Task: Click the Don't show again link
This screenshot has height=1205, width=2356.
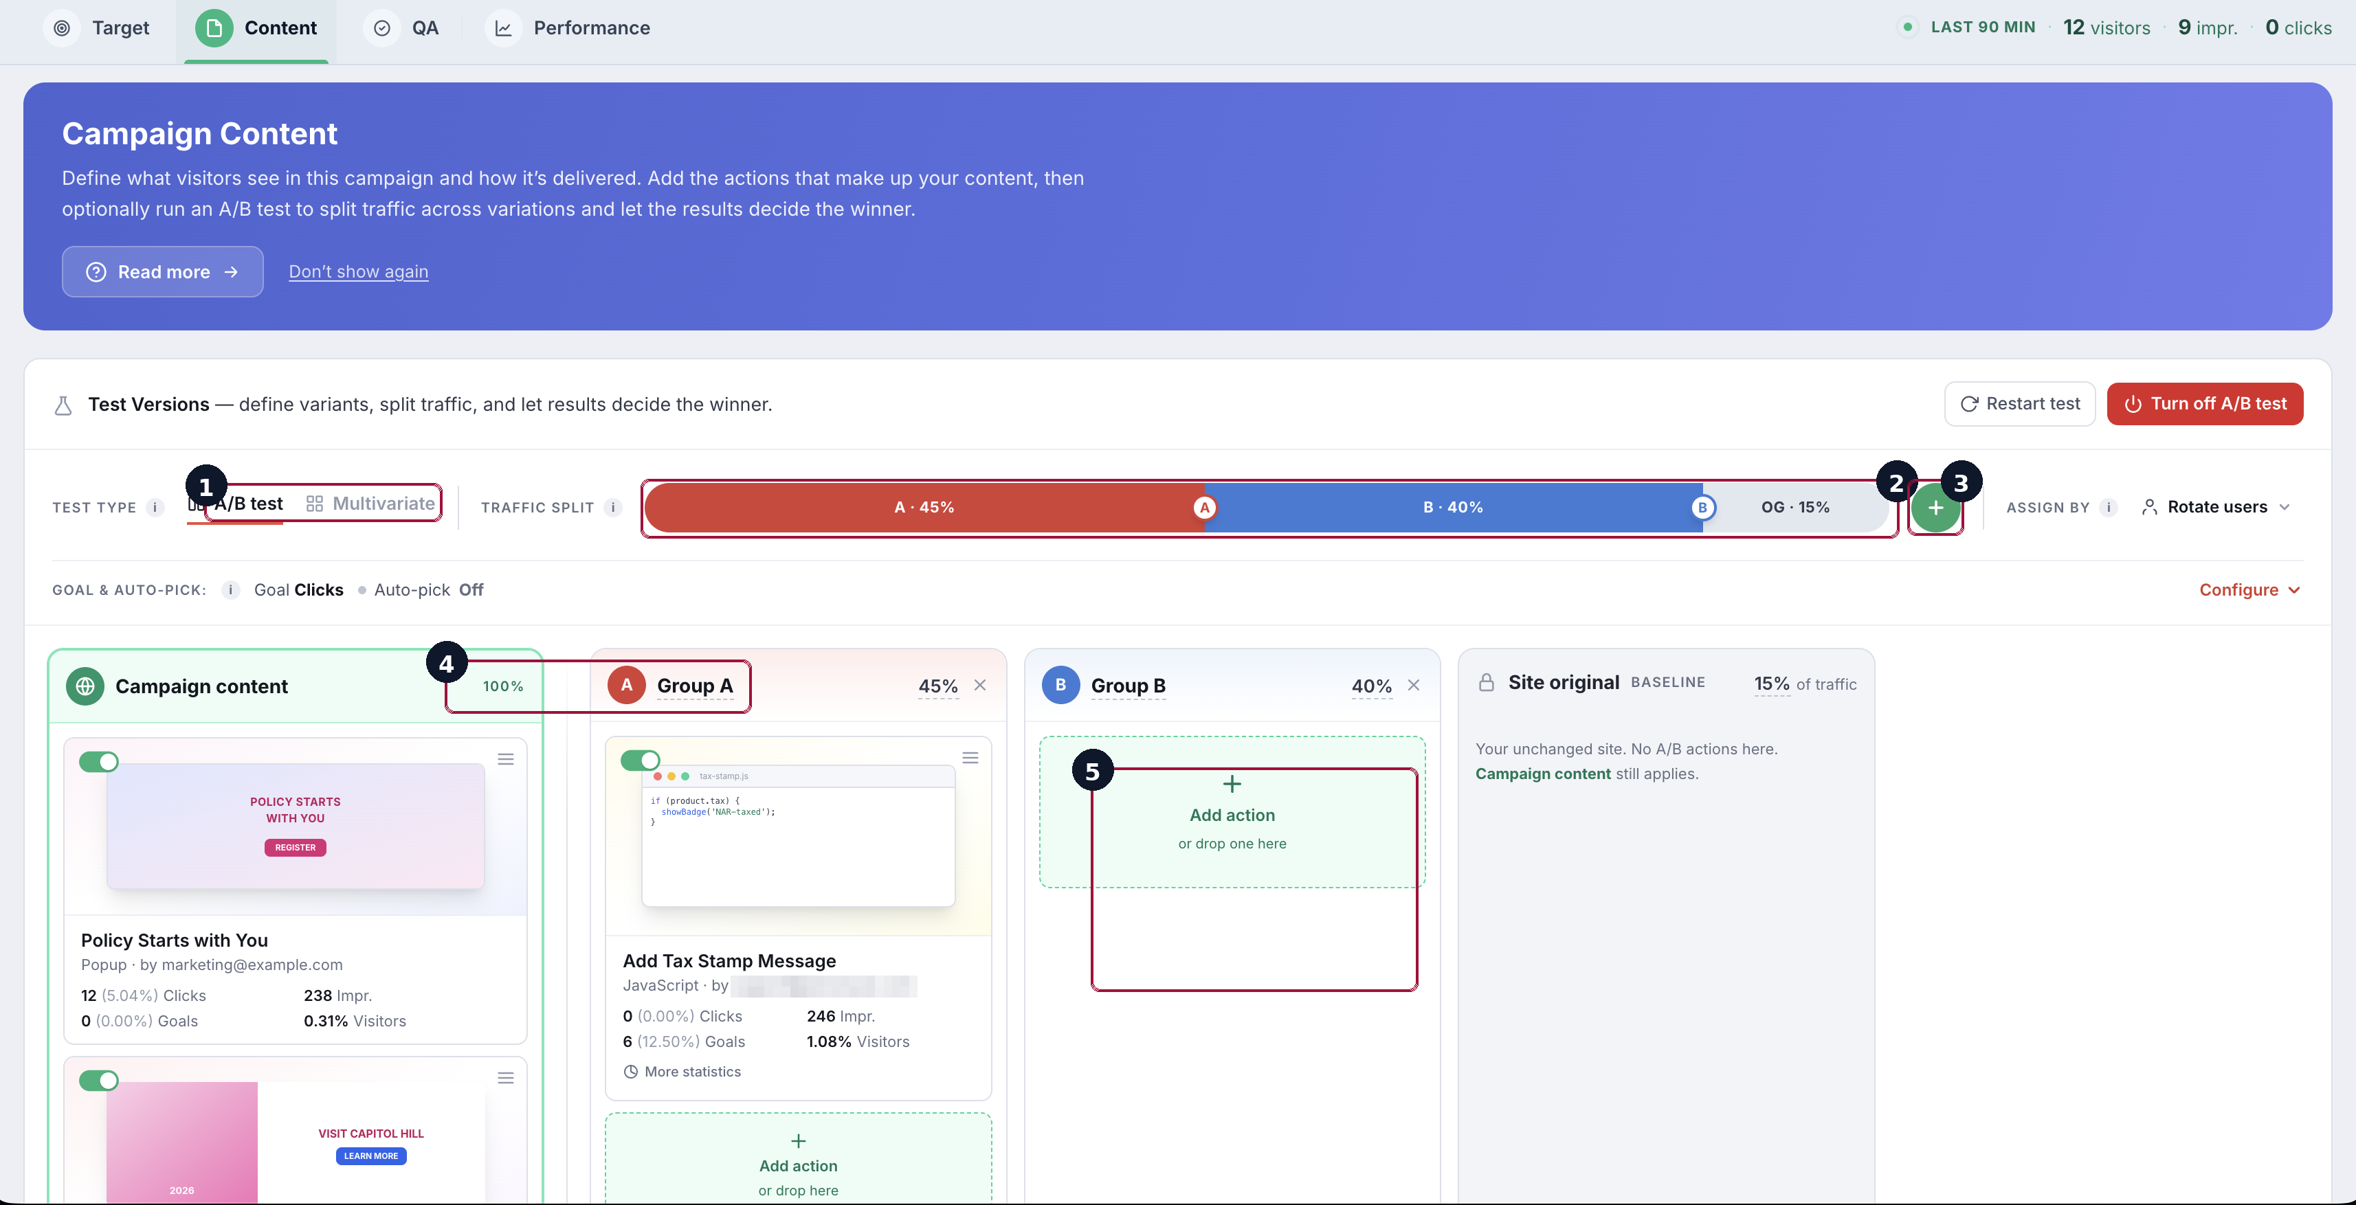Action: (x=359, y=271)
